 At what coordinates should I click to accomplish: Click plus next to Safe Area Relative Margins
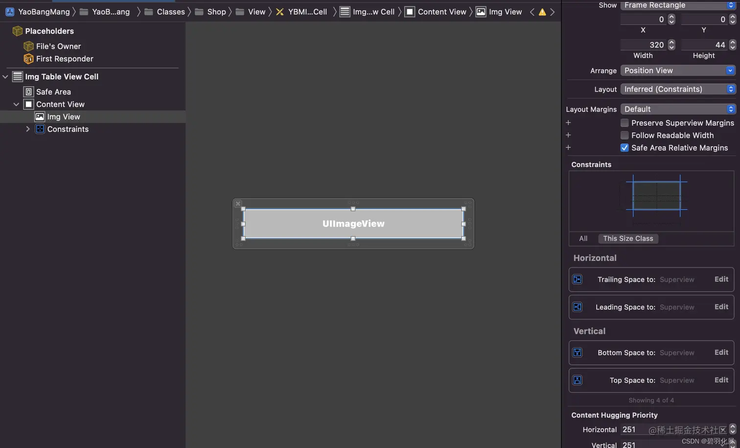click(568, 148)
